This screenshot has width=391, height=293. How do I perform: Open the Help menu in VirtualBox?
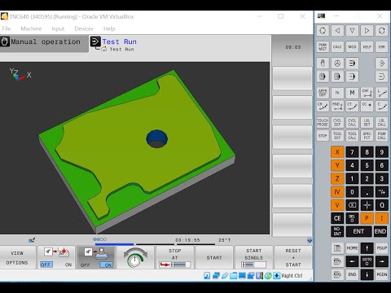point(109,28)
